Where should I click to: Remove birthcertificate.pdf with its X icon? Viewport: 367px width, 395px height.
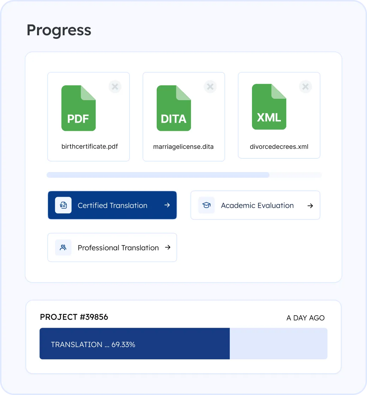pos(115,86)
